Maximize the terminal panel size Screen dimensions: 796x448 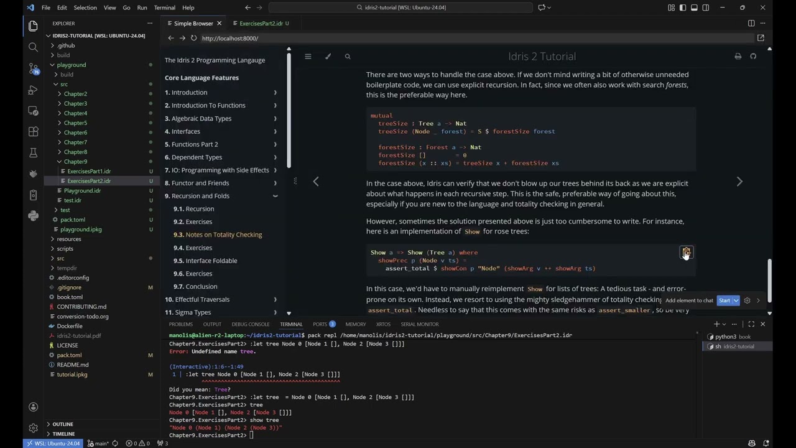tap(751, 324)
